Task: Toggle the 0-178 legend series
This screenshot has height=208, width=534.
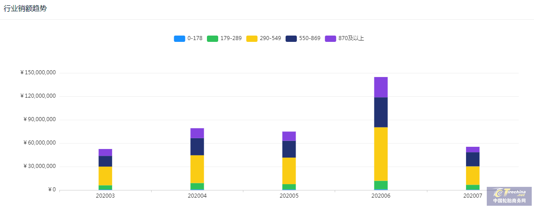Action: coord(188,39)
